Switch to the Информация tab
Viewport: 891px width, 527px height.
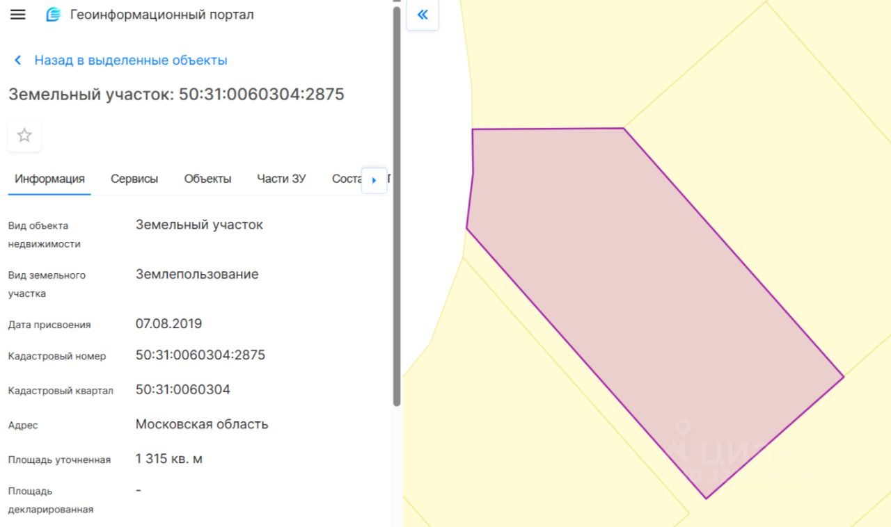[49, 179]
